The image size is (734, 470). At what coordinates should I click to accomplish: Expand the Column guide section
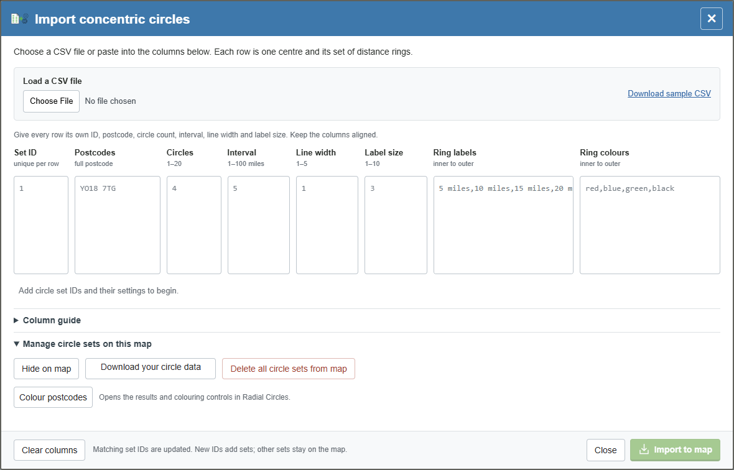(47, 320)
